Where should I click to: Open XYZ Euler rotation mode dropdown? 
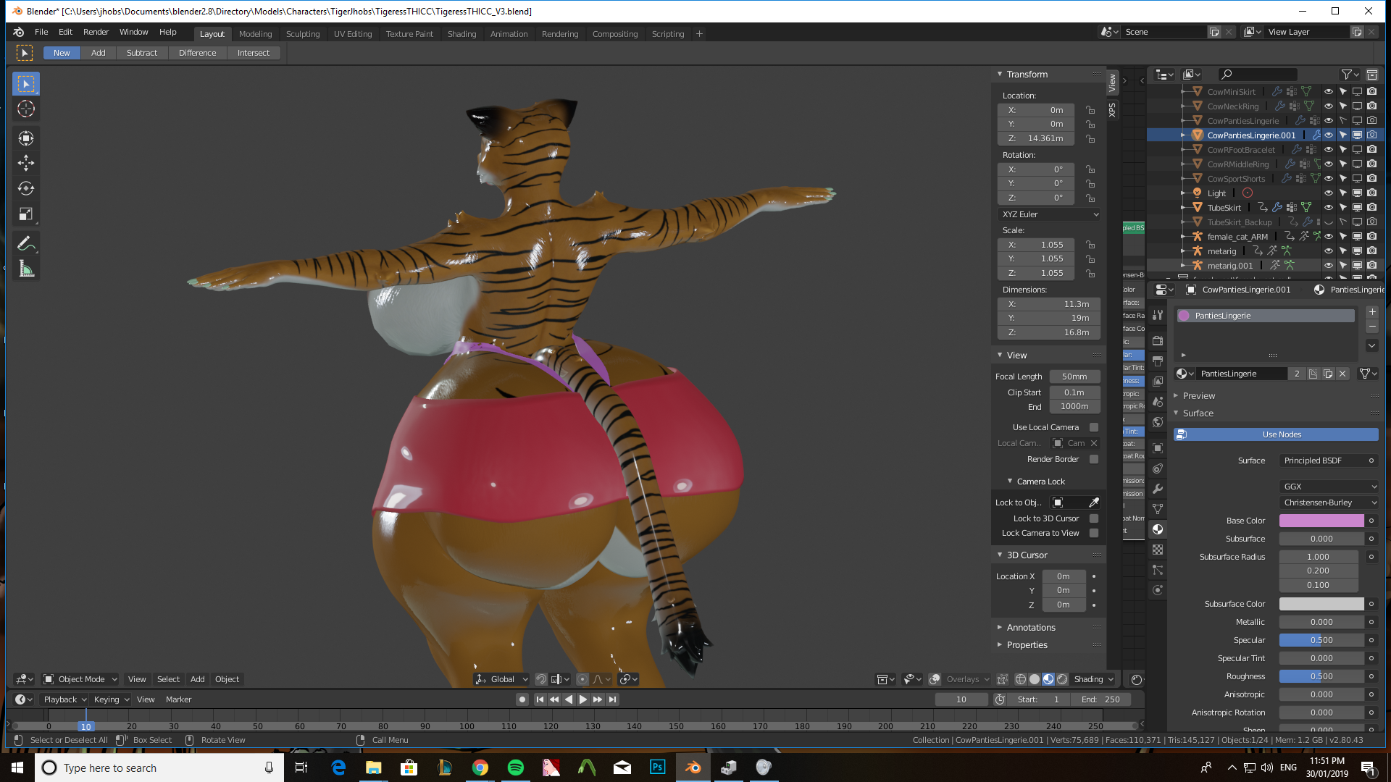[1050, 214]
